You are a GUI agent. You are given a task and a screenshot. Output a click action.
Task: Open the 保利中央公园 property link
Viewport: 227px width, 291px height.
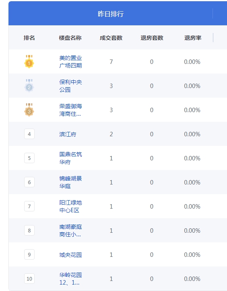pyautogui.click(x=70, y=86)
